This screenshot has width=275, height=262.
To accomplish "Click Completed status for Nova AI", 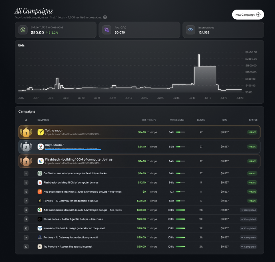I will (x=249, y=228).
